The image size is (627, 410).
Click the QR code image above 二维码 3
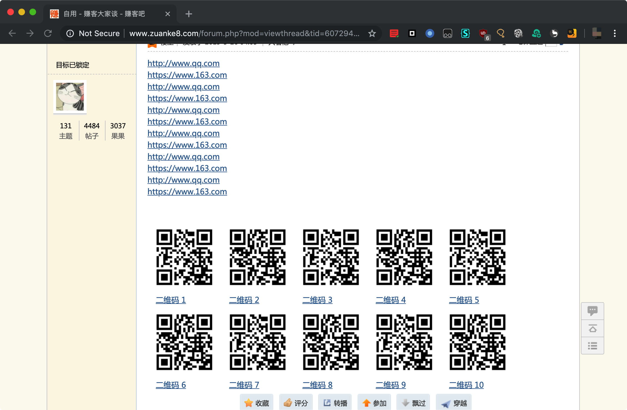[x=331, y=257]
